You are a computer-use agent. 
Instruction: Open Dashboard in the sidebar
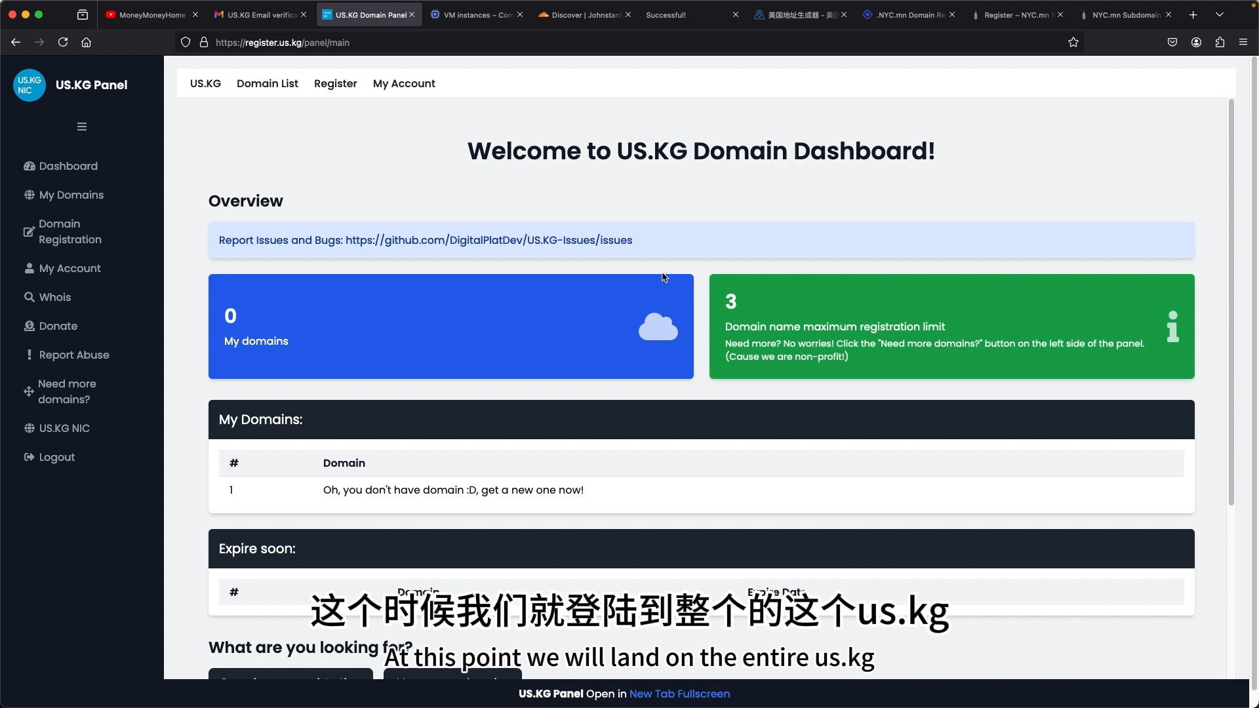click(x=68, y=166)
